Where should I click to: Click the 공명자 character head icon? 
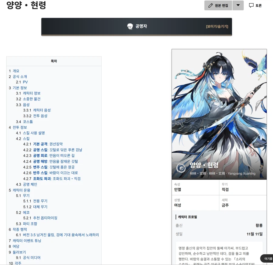click(130, 26)
